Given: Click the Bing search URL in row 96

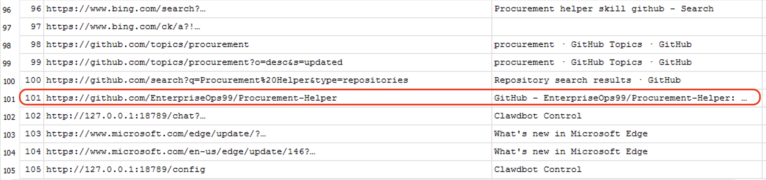Looking at the screenshot, I should (x=126, y=9).
